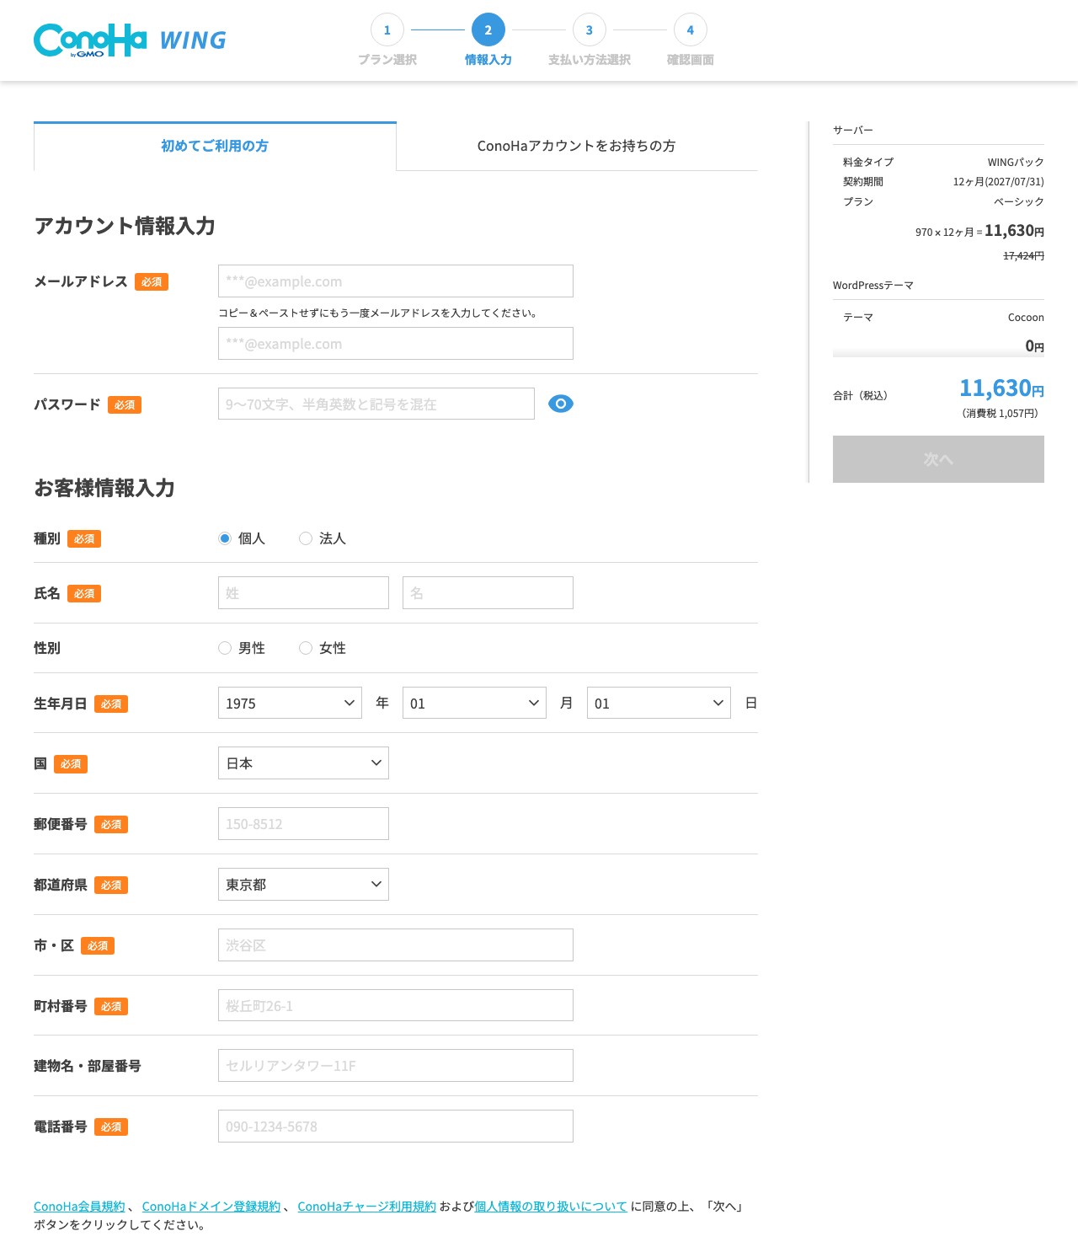
Task: Click お客様情報入力 heading
Action: [104, 488]
